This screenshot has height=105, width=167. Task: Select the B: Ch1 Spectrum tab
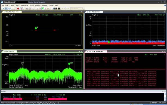click(9, 51)
